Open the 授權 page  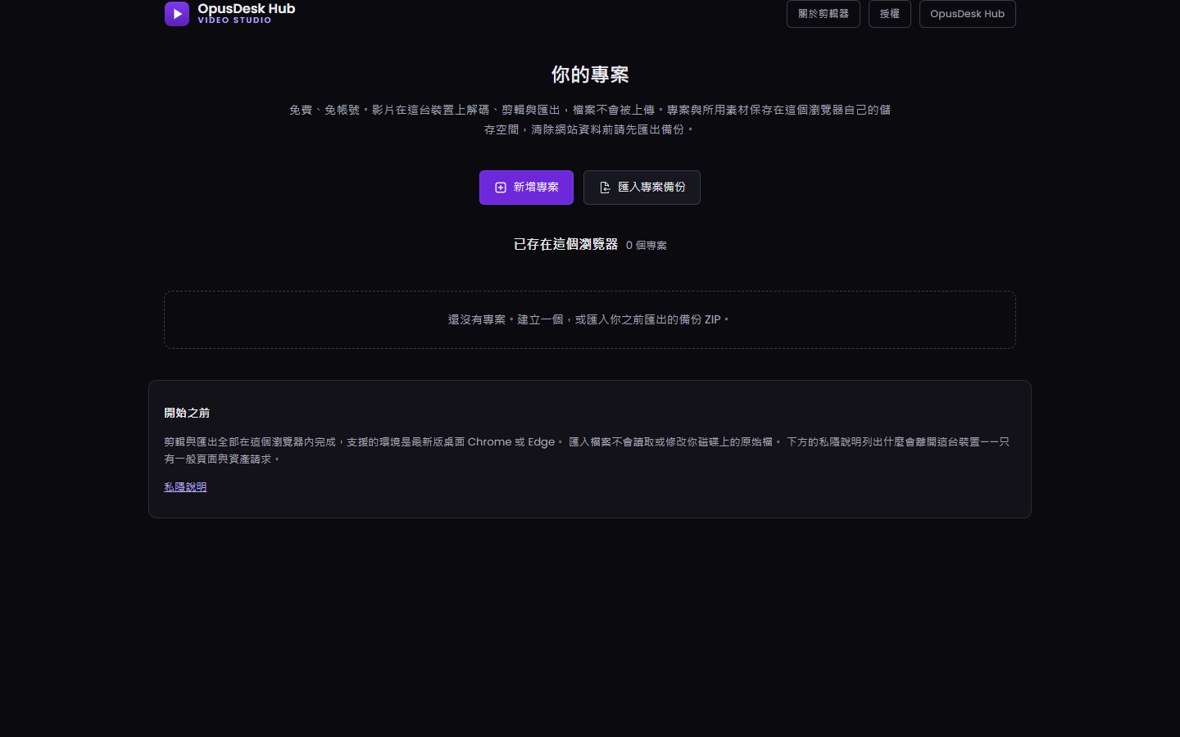coord(890,14)
